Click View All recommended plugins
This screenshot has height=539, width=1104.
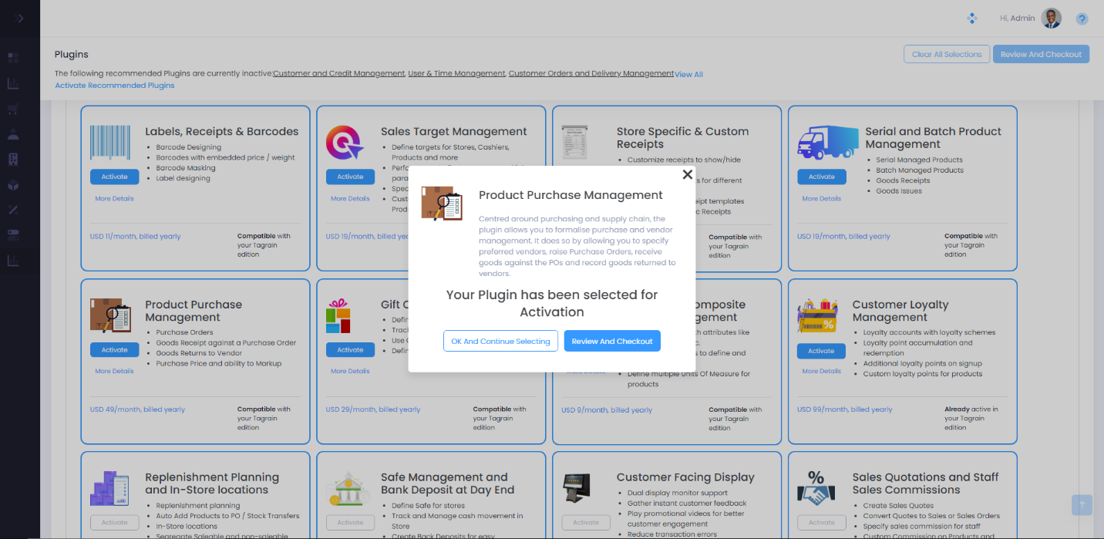pos(688,73)
